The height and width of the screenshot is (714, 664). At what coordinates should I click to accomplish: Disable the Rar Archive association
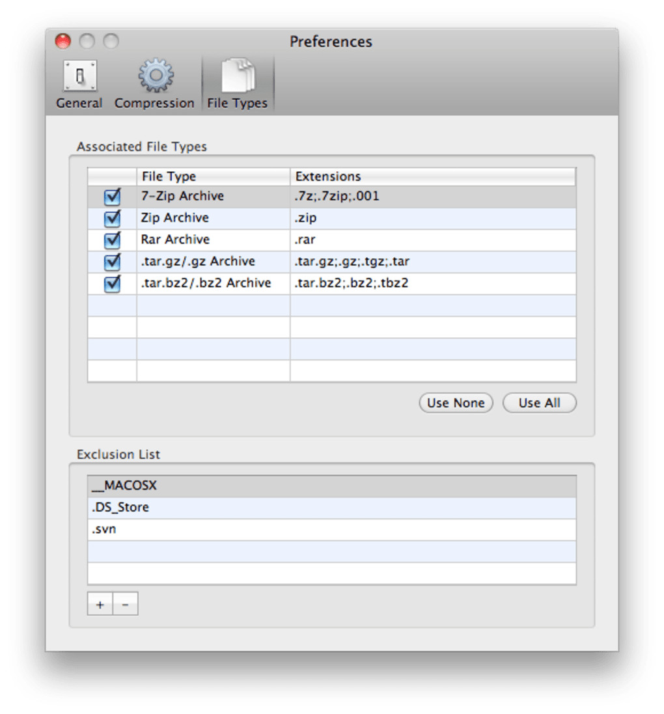(x=113, y=240)
